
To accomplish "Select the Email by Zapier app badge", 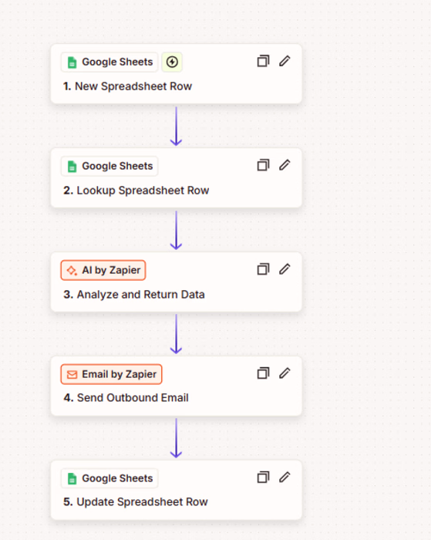I will point(111,374).
